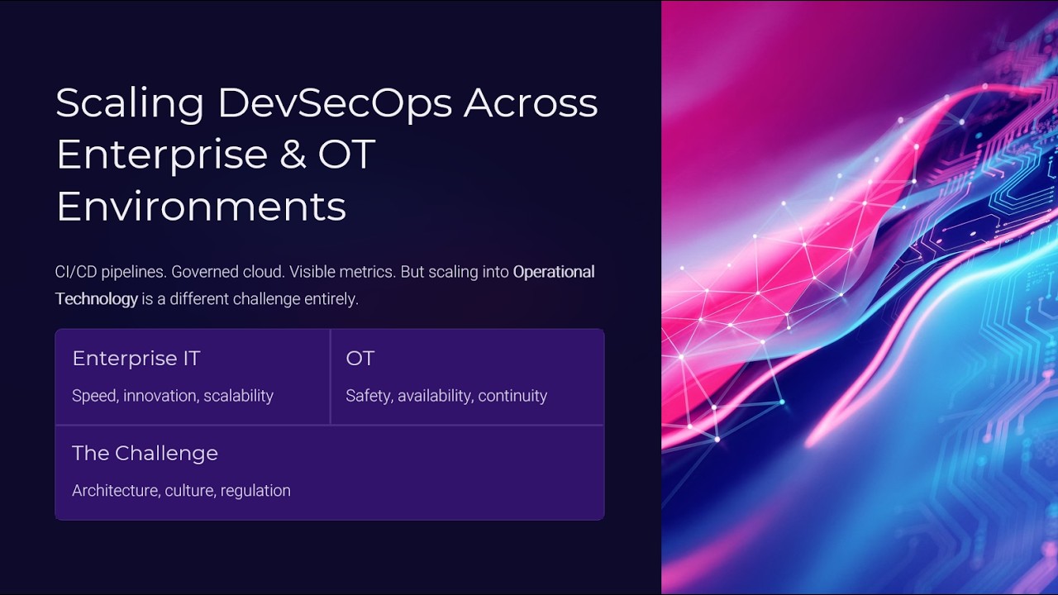Screen dimensions: 1058x595
Task: Click the slide title "Scaling DevSecOps Across Enterprise & OT Environments"
Action: pyautogui.click(x=326, y=155)
